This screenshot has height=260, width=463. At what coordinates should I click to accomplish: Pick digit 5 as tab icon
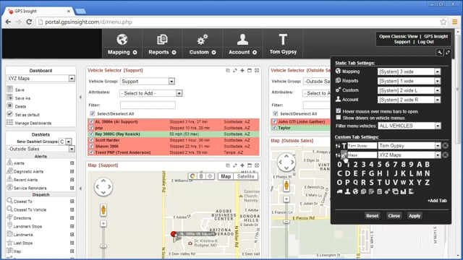coord(379,165)
